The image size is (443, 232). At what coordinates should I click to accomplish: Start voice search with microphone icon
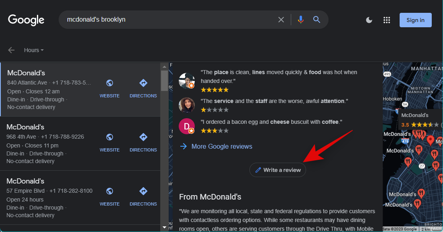300,20
